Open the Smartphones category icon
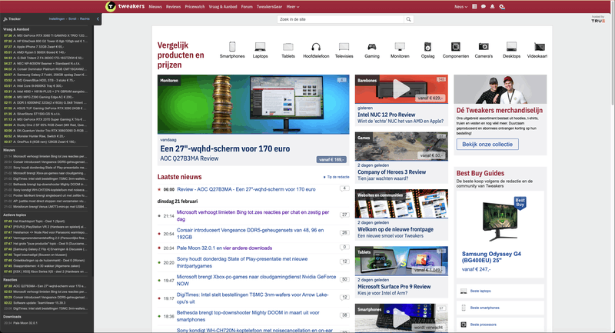The height and width of the screenshot is (333, 615). point(232,47)
